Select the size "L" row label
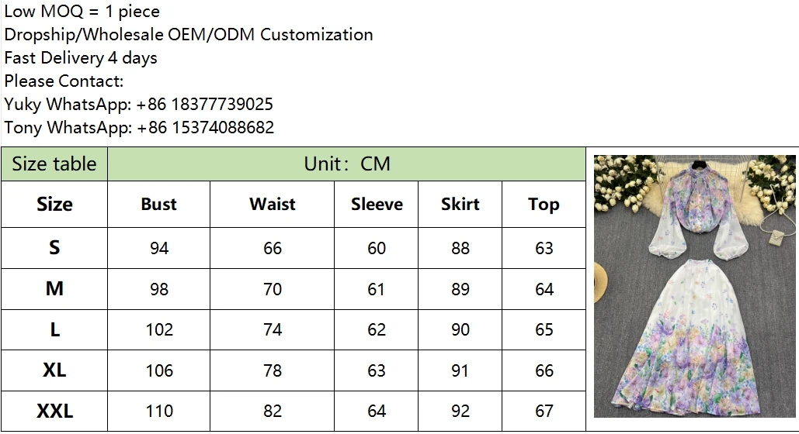Image resolution: width=799 pixels, height=434 pixels. pyautogui.click(x=54, y=329)
